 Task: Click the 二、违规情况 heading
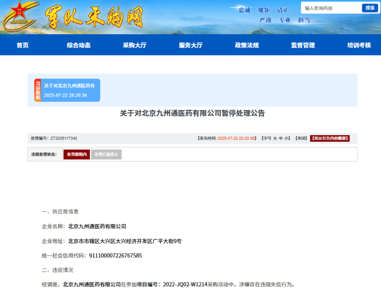(x=57, y=270)
